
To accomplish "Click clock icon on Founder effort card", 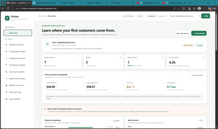I will tap(203, 57).
